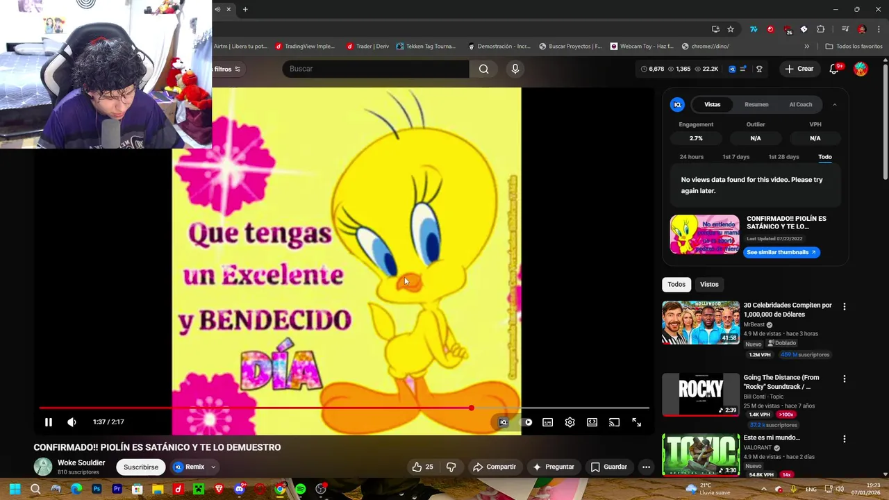Viewport: 889px width, 500px height.
Task: Mute the video volume
Action: (x=72, y=422)
